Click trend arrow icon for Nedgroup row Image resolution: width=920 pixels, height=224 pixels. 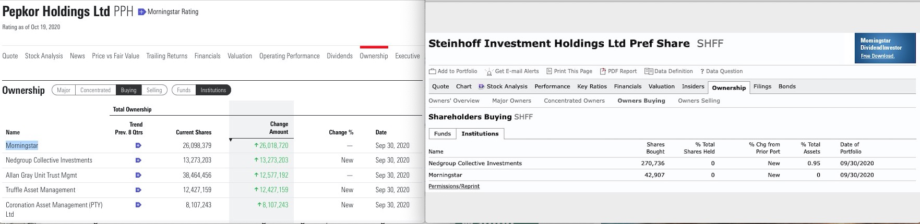138,160
